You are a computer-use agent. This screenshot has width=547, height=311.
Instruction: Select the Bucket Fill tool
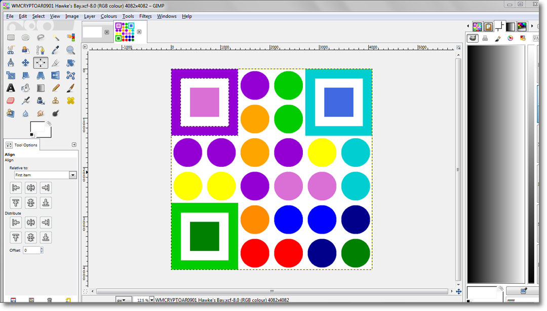point(25,88)
